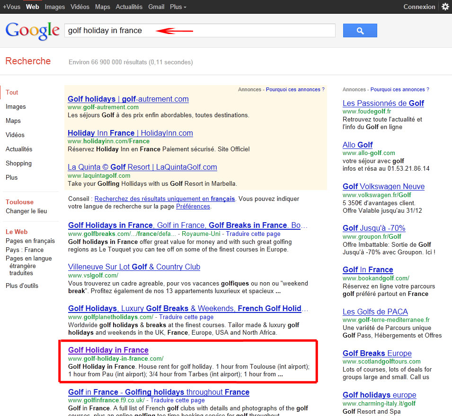This screenshot has width=452, height=416.
Task: Open the Golf Holiday in France result
Action: coord(108,350)
